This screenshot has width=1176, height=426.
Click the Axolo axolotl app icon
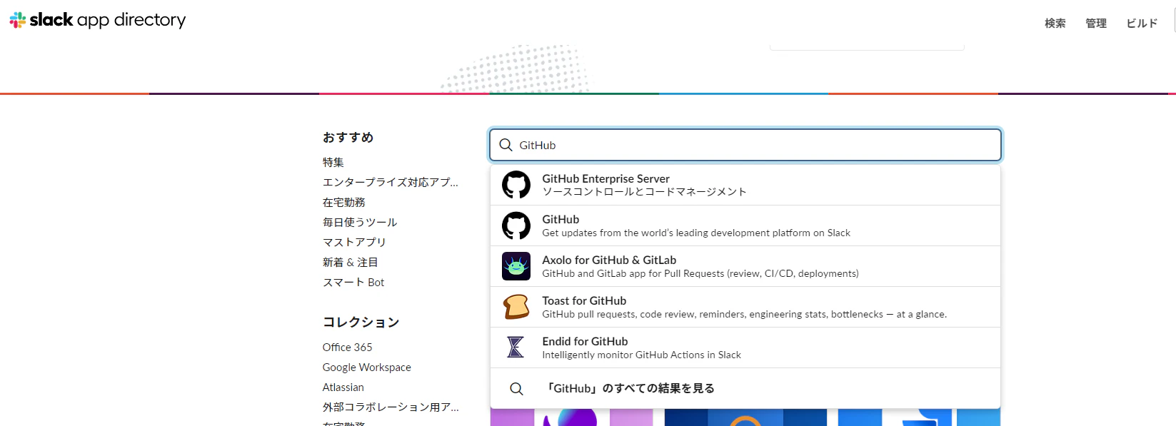516,266
